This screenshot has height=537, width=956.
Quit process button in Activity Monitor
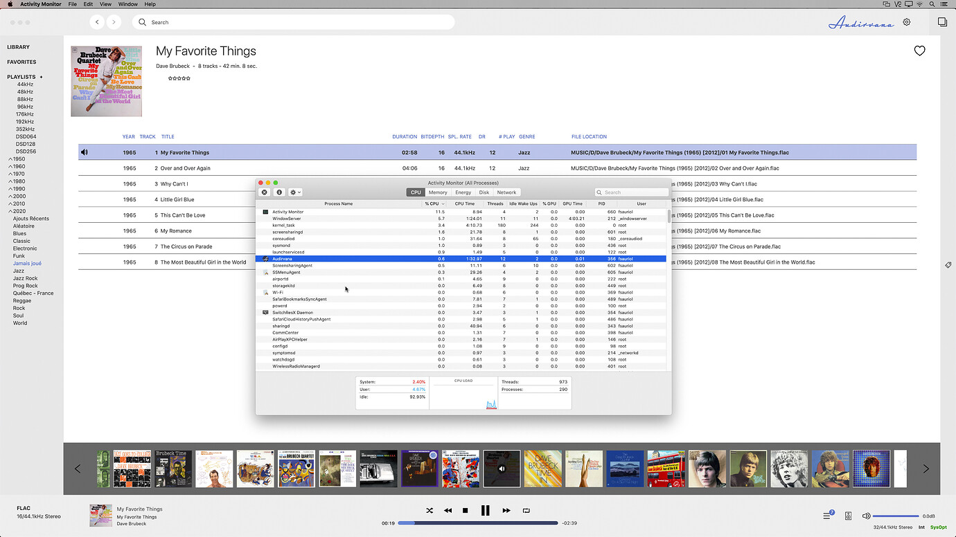pyautogui.click(x=265, y=192)
